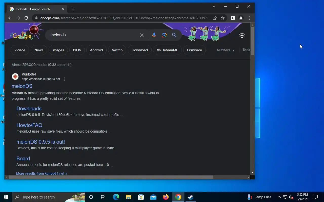
Task: Select the Vs DeSmuME filter chip
Action: coord(167,50)
